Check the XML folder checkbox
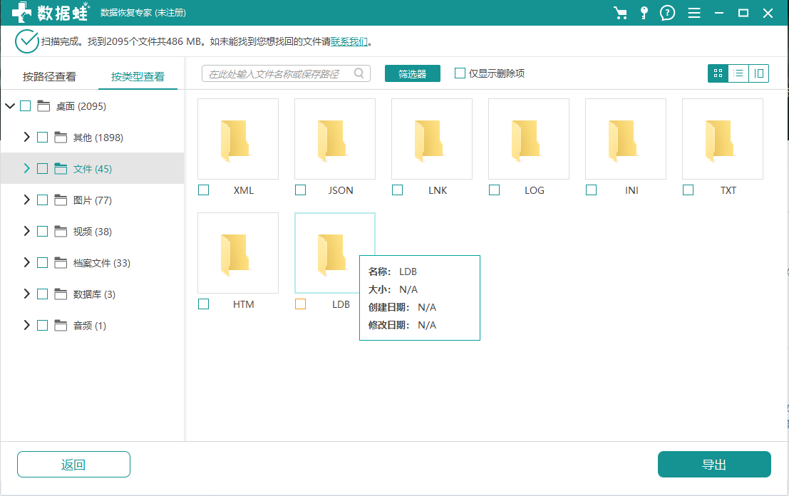This screenshot has height=496, width=789. 204,190
